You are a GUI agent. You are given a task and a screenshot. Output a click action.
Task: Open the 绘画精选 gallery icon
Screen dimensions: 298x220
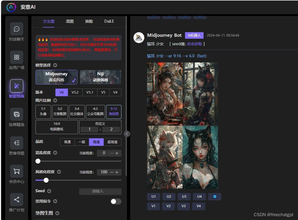pos(17,114)
